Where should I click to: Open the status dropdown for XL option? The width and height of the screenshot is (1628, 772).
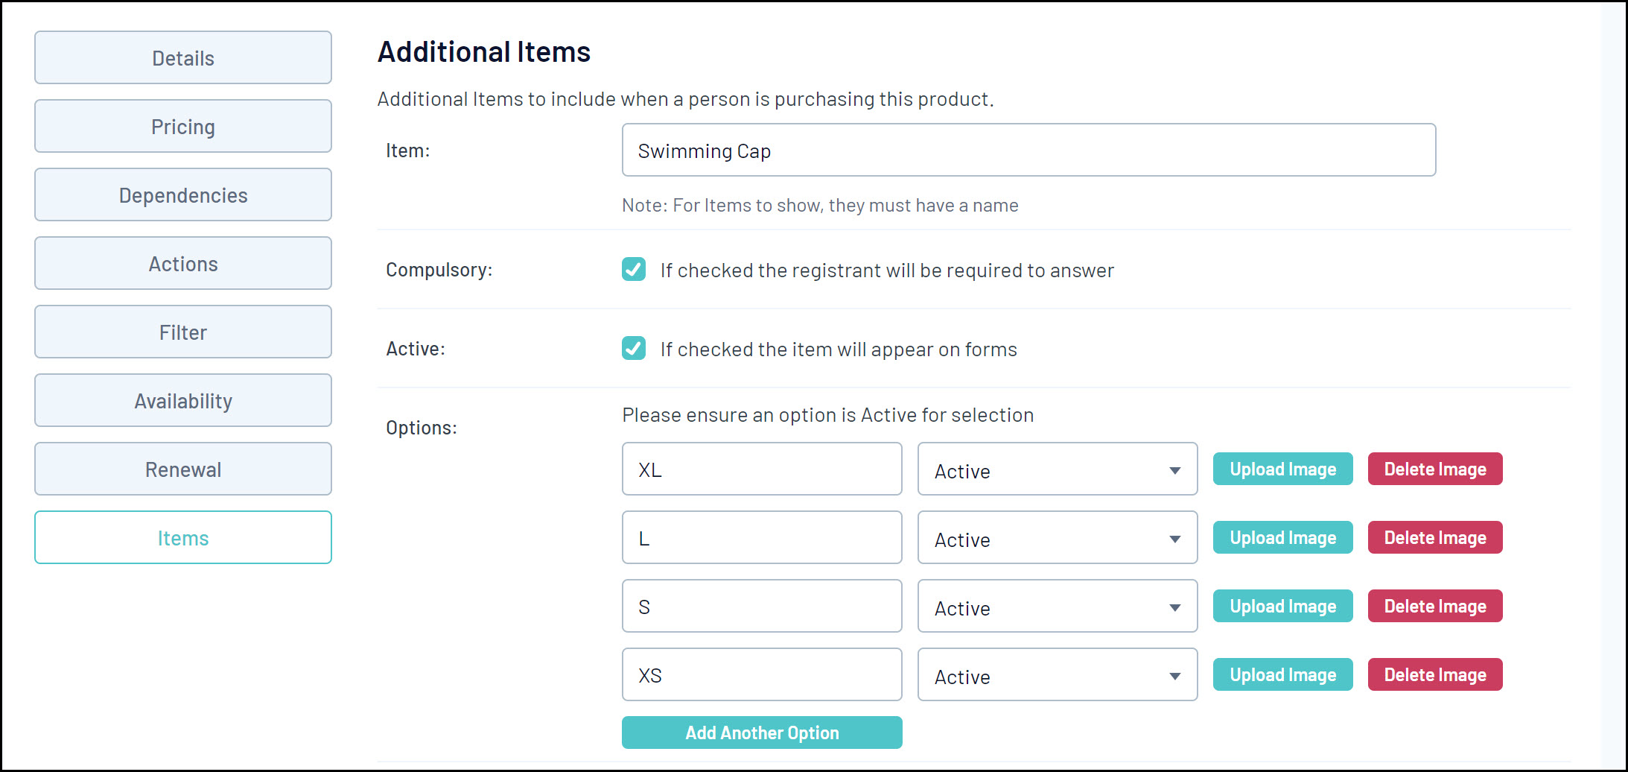[1057, 469]
